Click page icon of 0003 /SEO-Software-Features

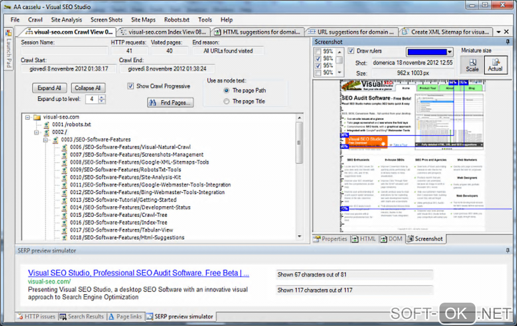[56, 139]
